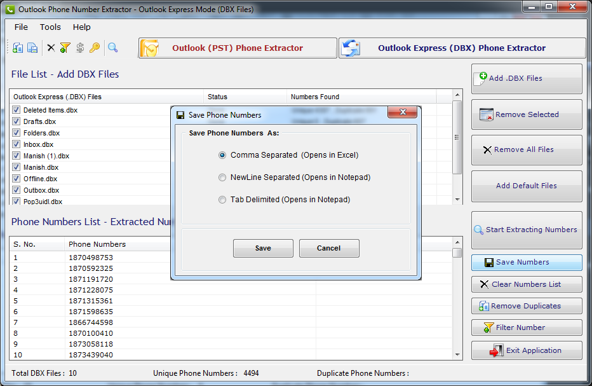Image resolution: width=592 pixels, height=386 pixels.
Task: Switch to Outlook (PST) Phone Extractor mode
Action: (238, 48)
